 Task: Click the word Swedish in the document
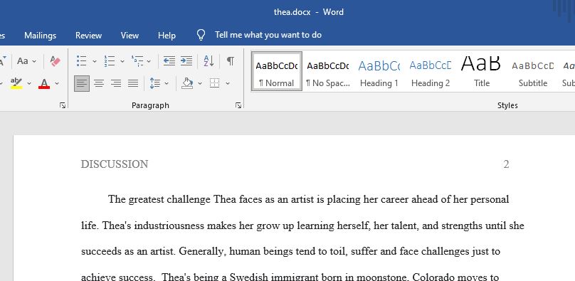(x=248, y=277)
